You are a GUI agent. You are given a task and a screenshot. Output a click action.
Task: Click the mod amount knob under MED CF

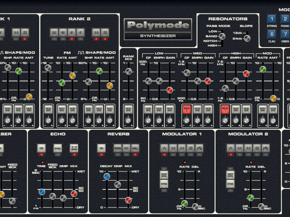187,120
